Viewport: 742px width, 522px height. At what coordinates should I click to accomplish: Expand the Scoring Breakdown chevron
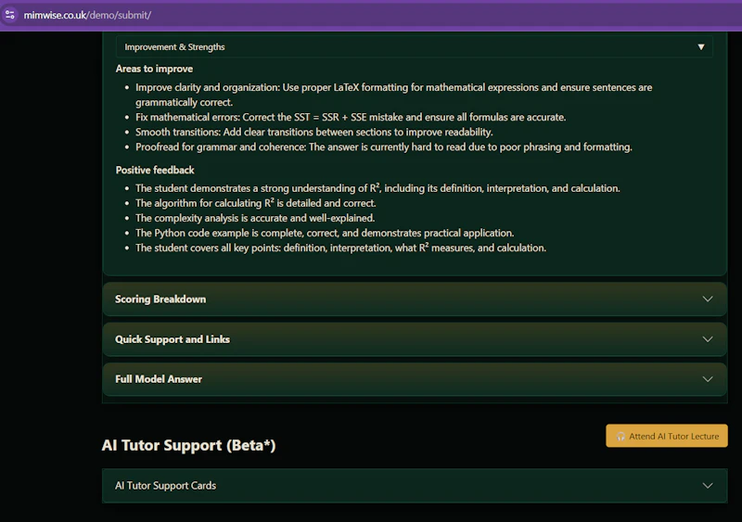(708, 299)
